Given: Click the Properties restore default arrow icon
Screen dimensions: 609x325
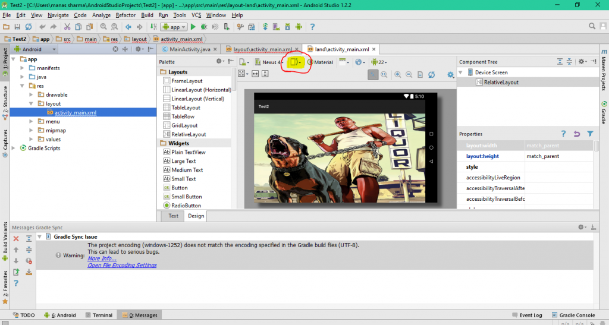Looking at the screenshot, I should coord(577,134).
